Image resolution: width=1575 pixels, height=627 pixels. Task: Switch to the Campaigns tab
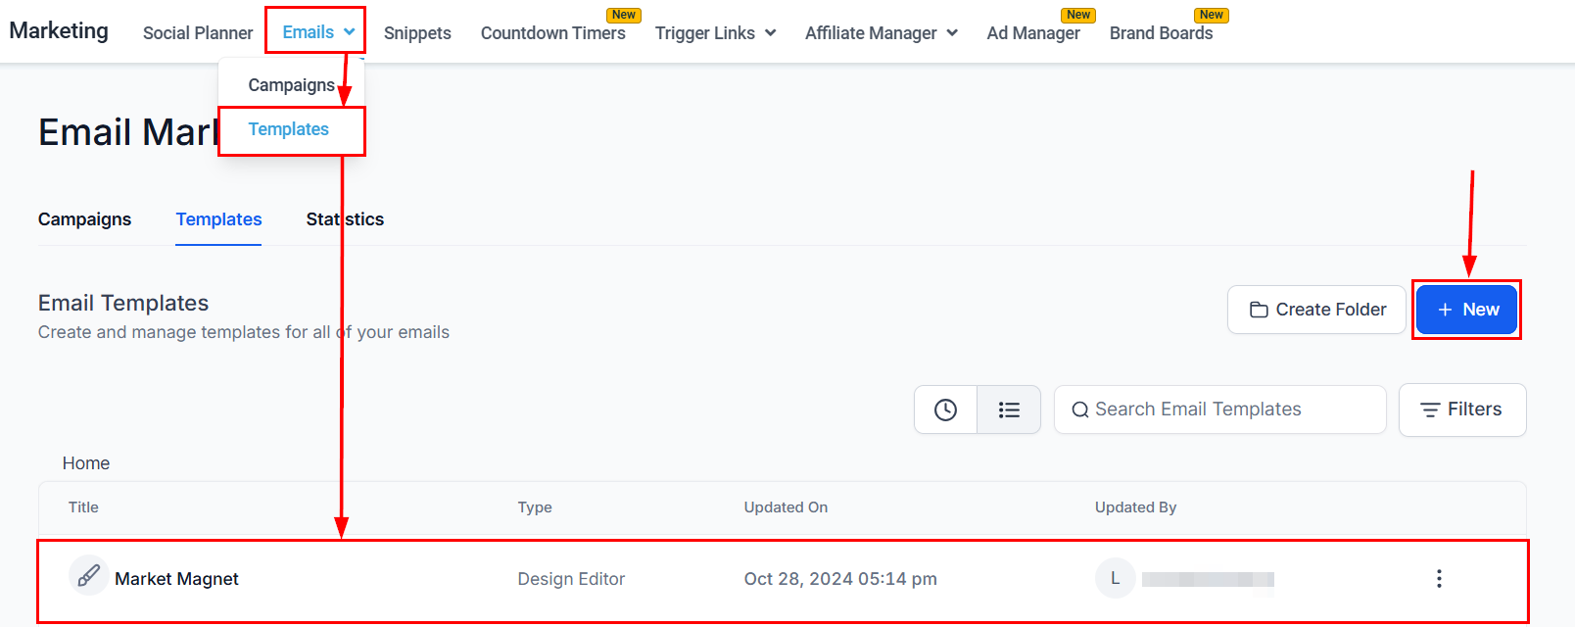pos(84,219)
